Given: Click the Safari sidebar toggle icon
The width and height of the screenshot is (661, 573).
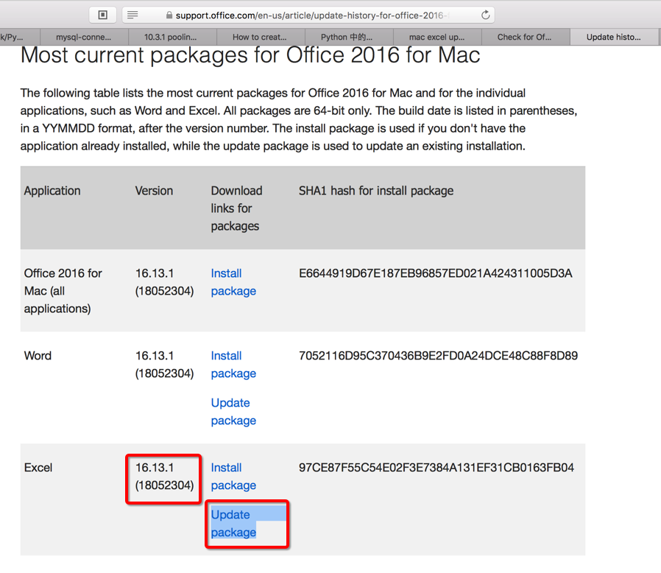Looking at the screenshot, I should pos(102,15).
